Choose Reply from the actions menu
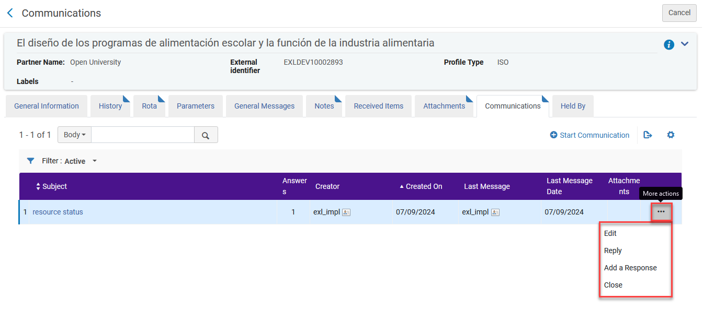703x310 pixels. [613, 251]
